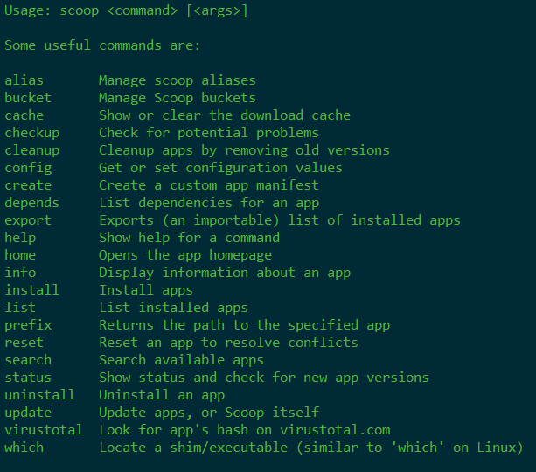Viewport: 536px width, 472px height.
Task: Click the 'install' command name
Action: pyautogui.click(x=32, y=290)
